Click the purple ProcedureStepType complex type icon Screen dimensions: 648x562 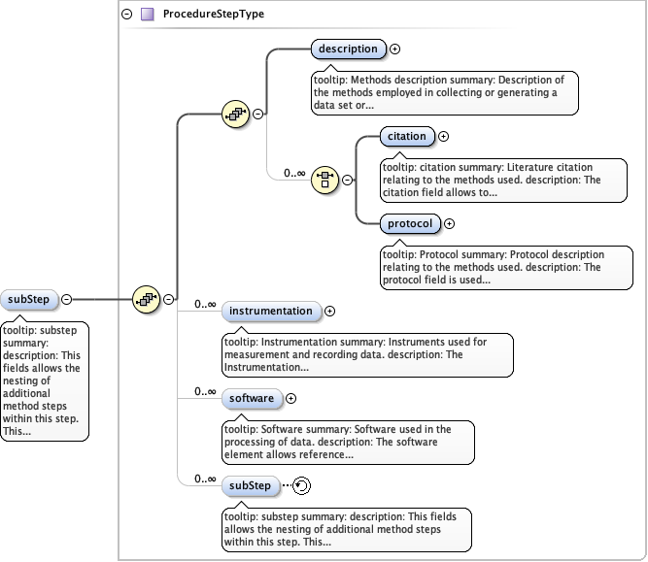click(x=147, y=15)
